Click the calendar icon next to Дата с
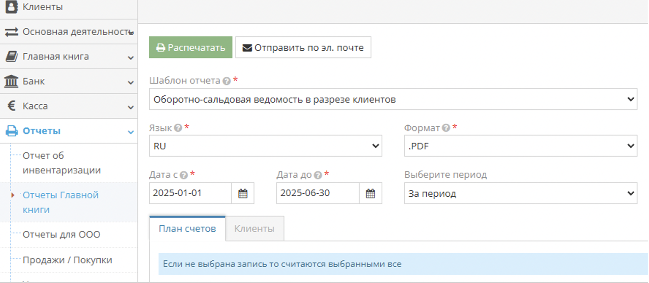 click(x=243, y=193)
